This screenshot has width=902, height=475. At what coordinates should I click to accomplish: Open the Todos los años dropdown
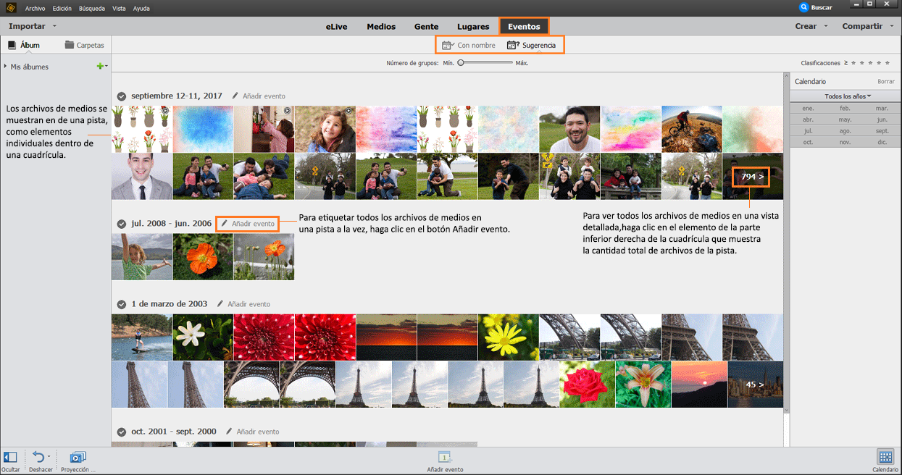click(x=847, y=96)
